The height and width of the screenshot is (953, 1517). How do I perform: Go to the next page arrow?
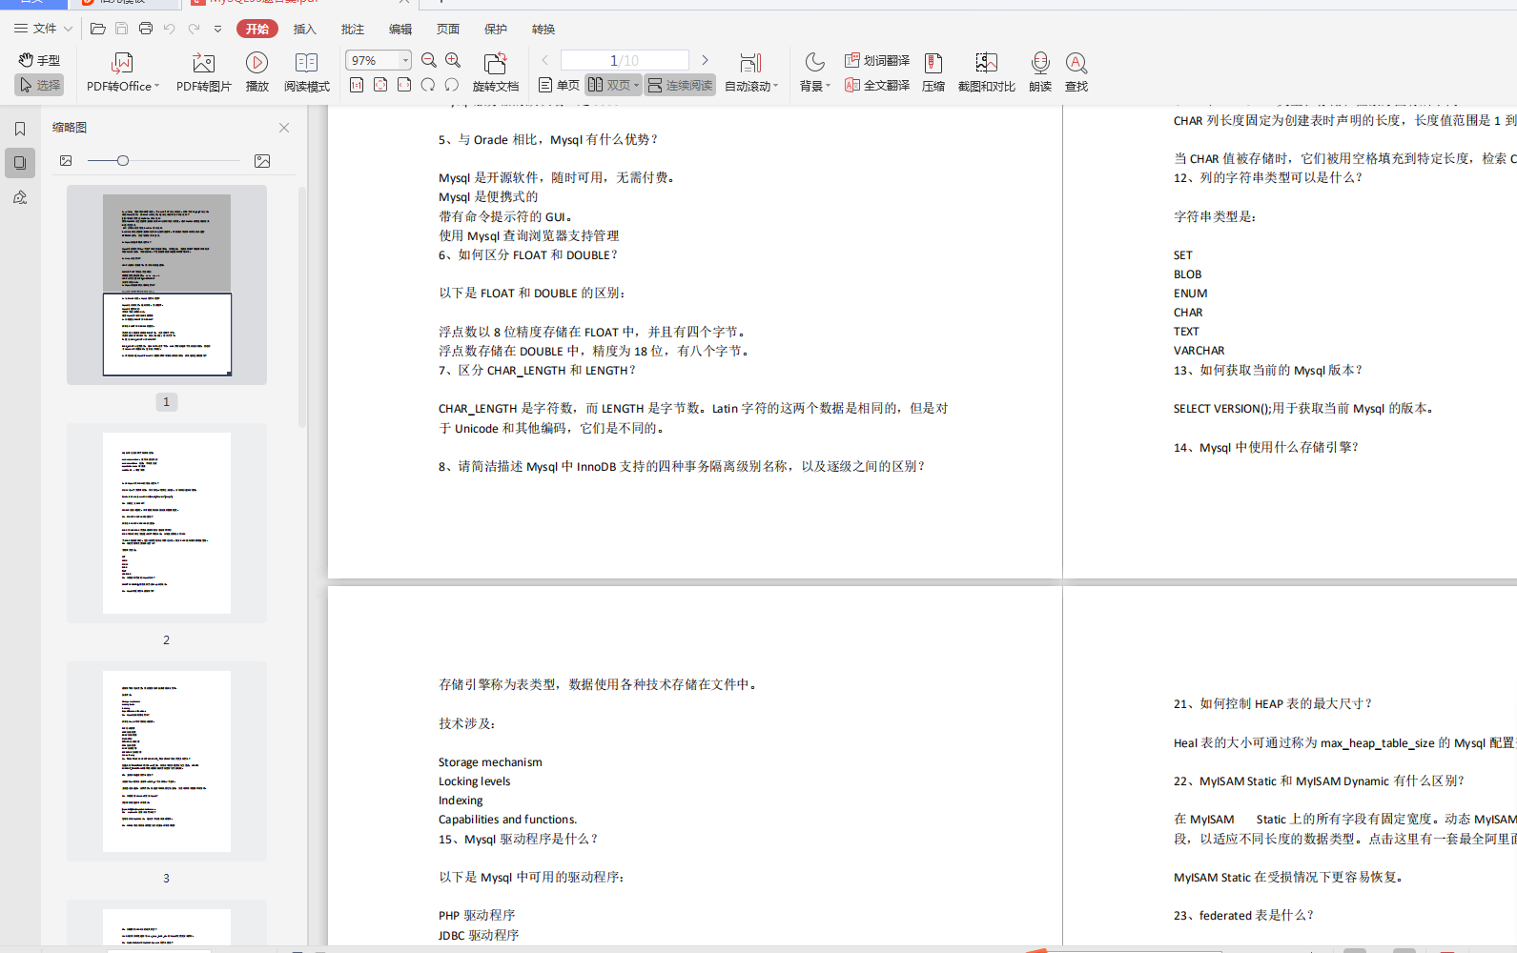705,60
